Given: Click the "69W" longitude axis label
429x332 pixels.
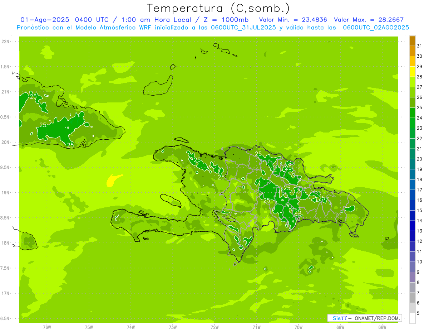Looking at the screenshot, I should [340, 327].
